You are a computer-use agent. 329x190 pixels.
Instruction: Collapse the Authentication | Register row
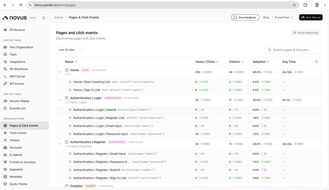click(60, 144)
